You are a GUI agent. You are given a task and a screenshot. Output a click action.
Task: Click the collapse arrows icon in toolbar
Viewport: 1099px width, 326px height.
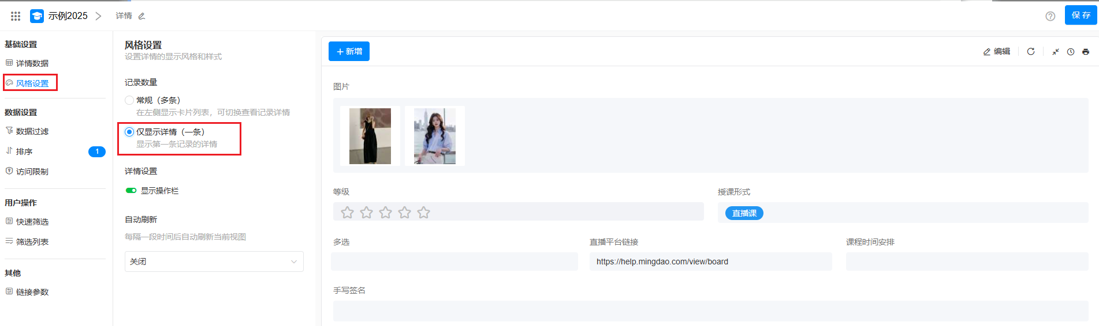1055,52
